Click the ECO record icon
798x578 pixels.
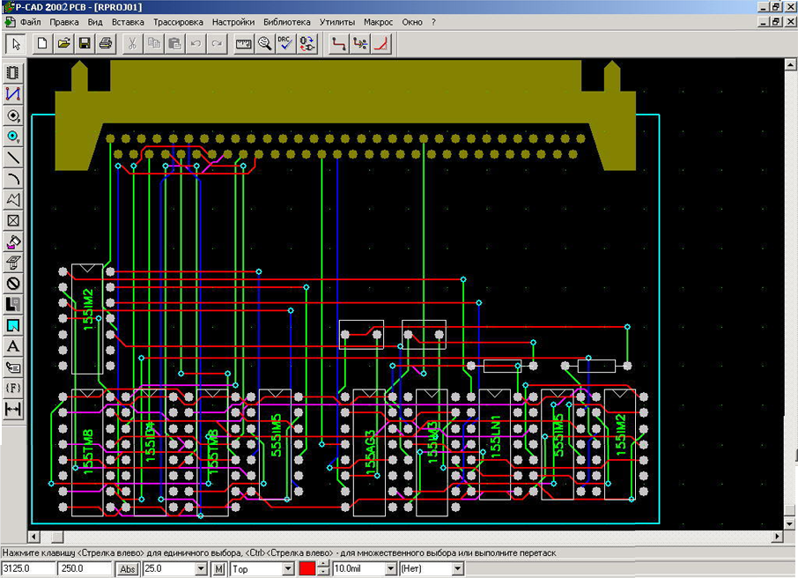[307, 44]
